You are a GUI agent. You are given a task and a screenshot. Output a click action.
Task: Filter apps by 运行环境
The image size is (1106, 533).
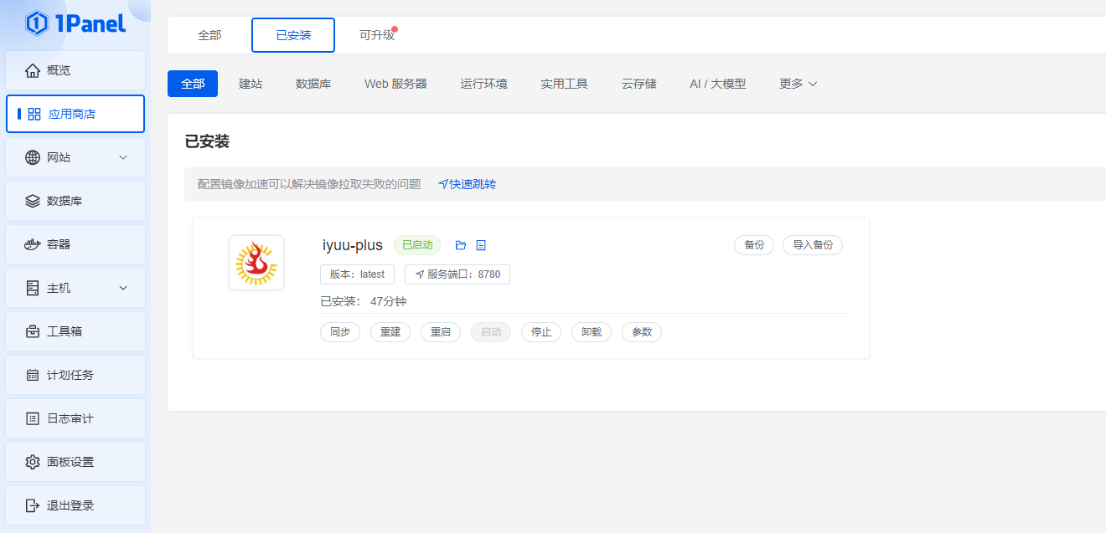483,84
